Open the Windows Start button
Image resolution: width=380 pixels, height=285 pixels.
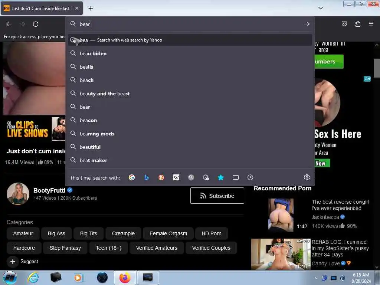click(x=10, y=278)
